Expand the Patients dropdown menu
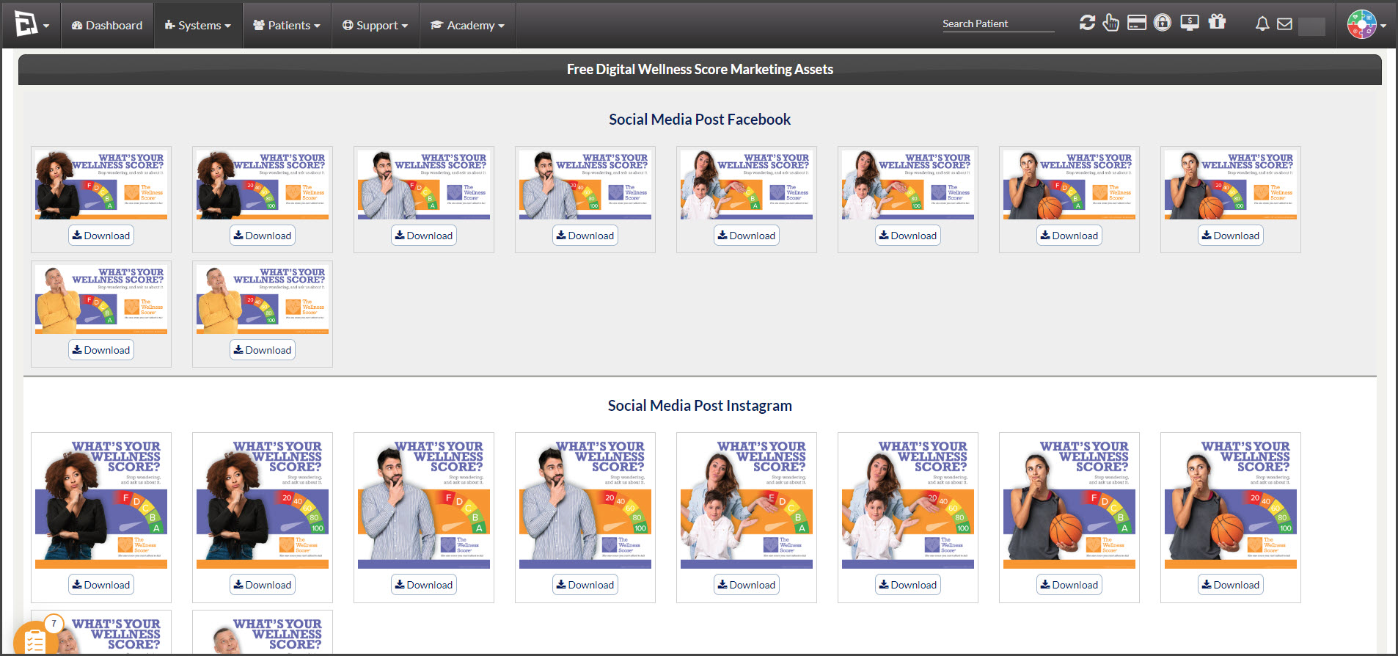1398x656 pixels. coord(287,26)
